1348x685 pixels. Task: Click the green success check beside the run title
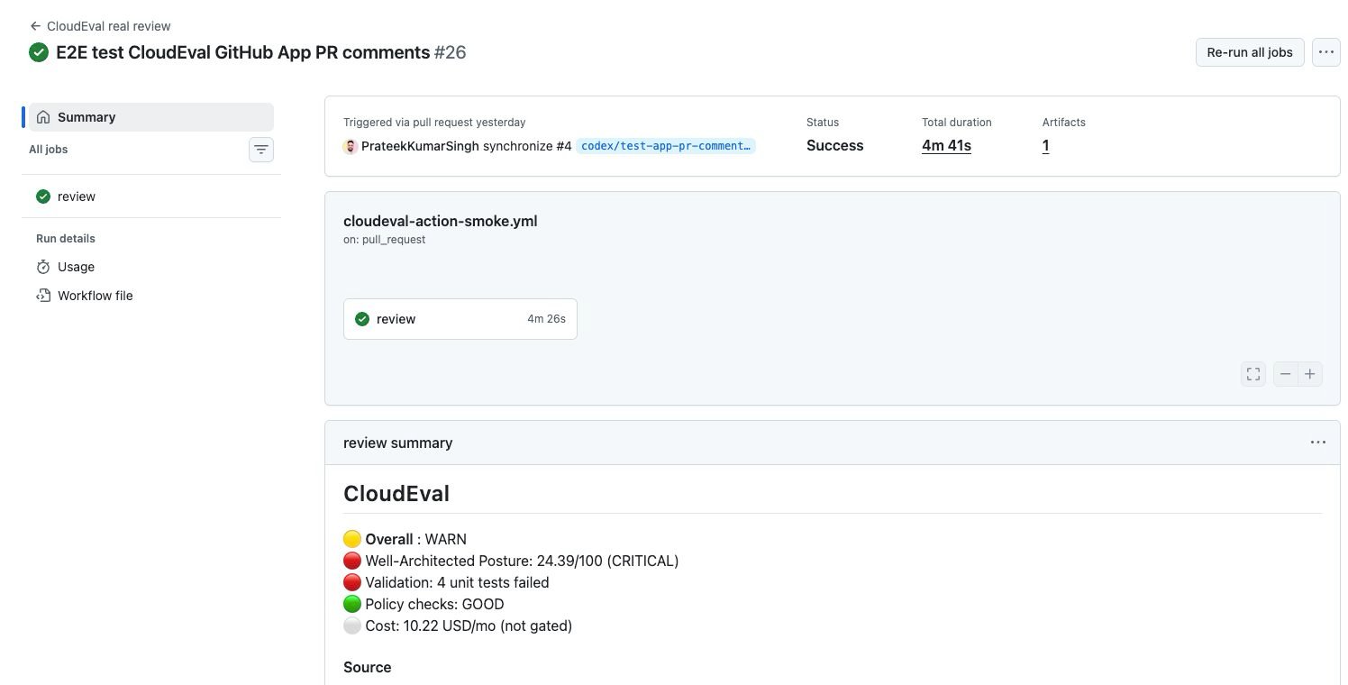point(39,52)
